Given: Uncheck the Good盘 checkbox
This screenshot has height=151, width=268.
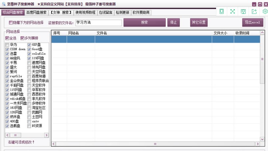Looking at the screenshot, I should tap(29, 49).
